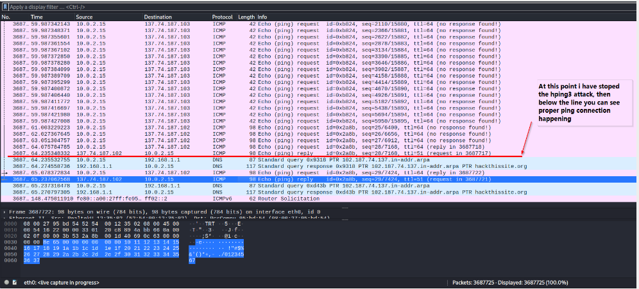Viewport: 639px width, 289px height.
Task: Select the packet at time 59.987367102
Action: pos(319,50)
